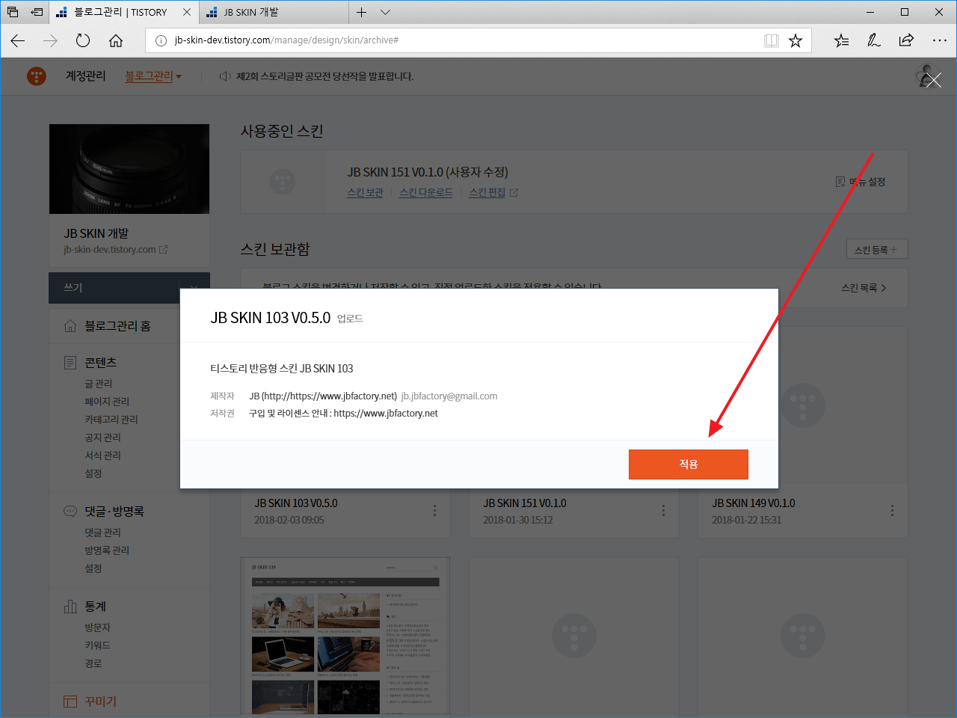Open Edge Settings and more menu

point(940,40)
